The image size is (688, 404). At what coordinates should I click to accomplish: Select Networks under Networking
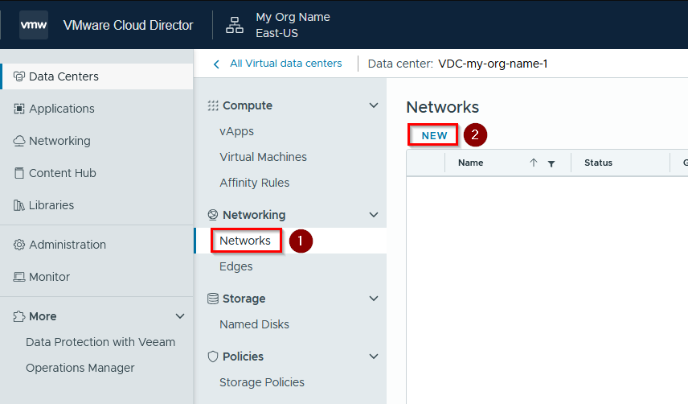[245, 241]
